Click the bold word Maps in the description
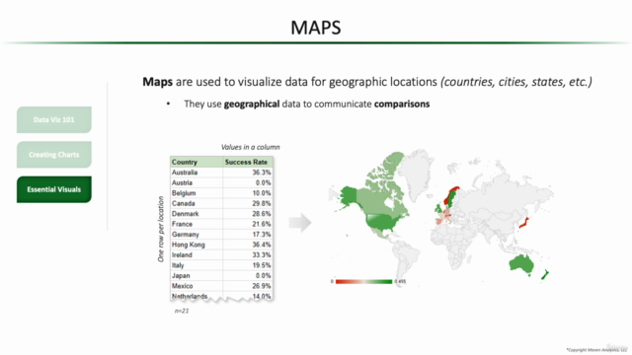This screenshot has height=355, width=632. [158, 82]
